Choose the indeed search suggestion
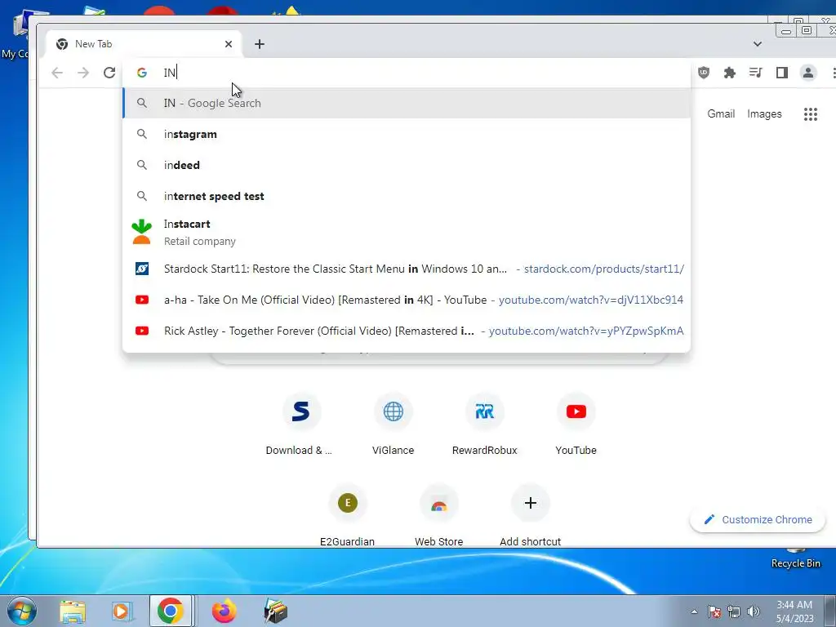Image resolution: width=836 pixels, height=627 pixels. coord(407,165)
